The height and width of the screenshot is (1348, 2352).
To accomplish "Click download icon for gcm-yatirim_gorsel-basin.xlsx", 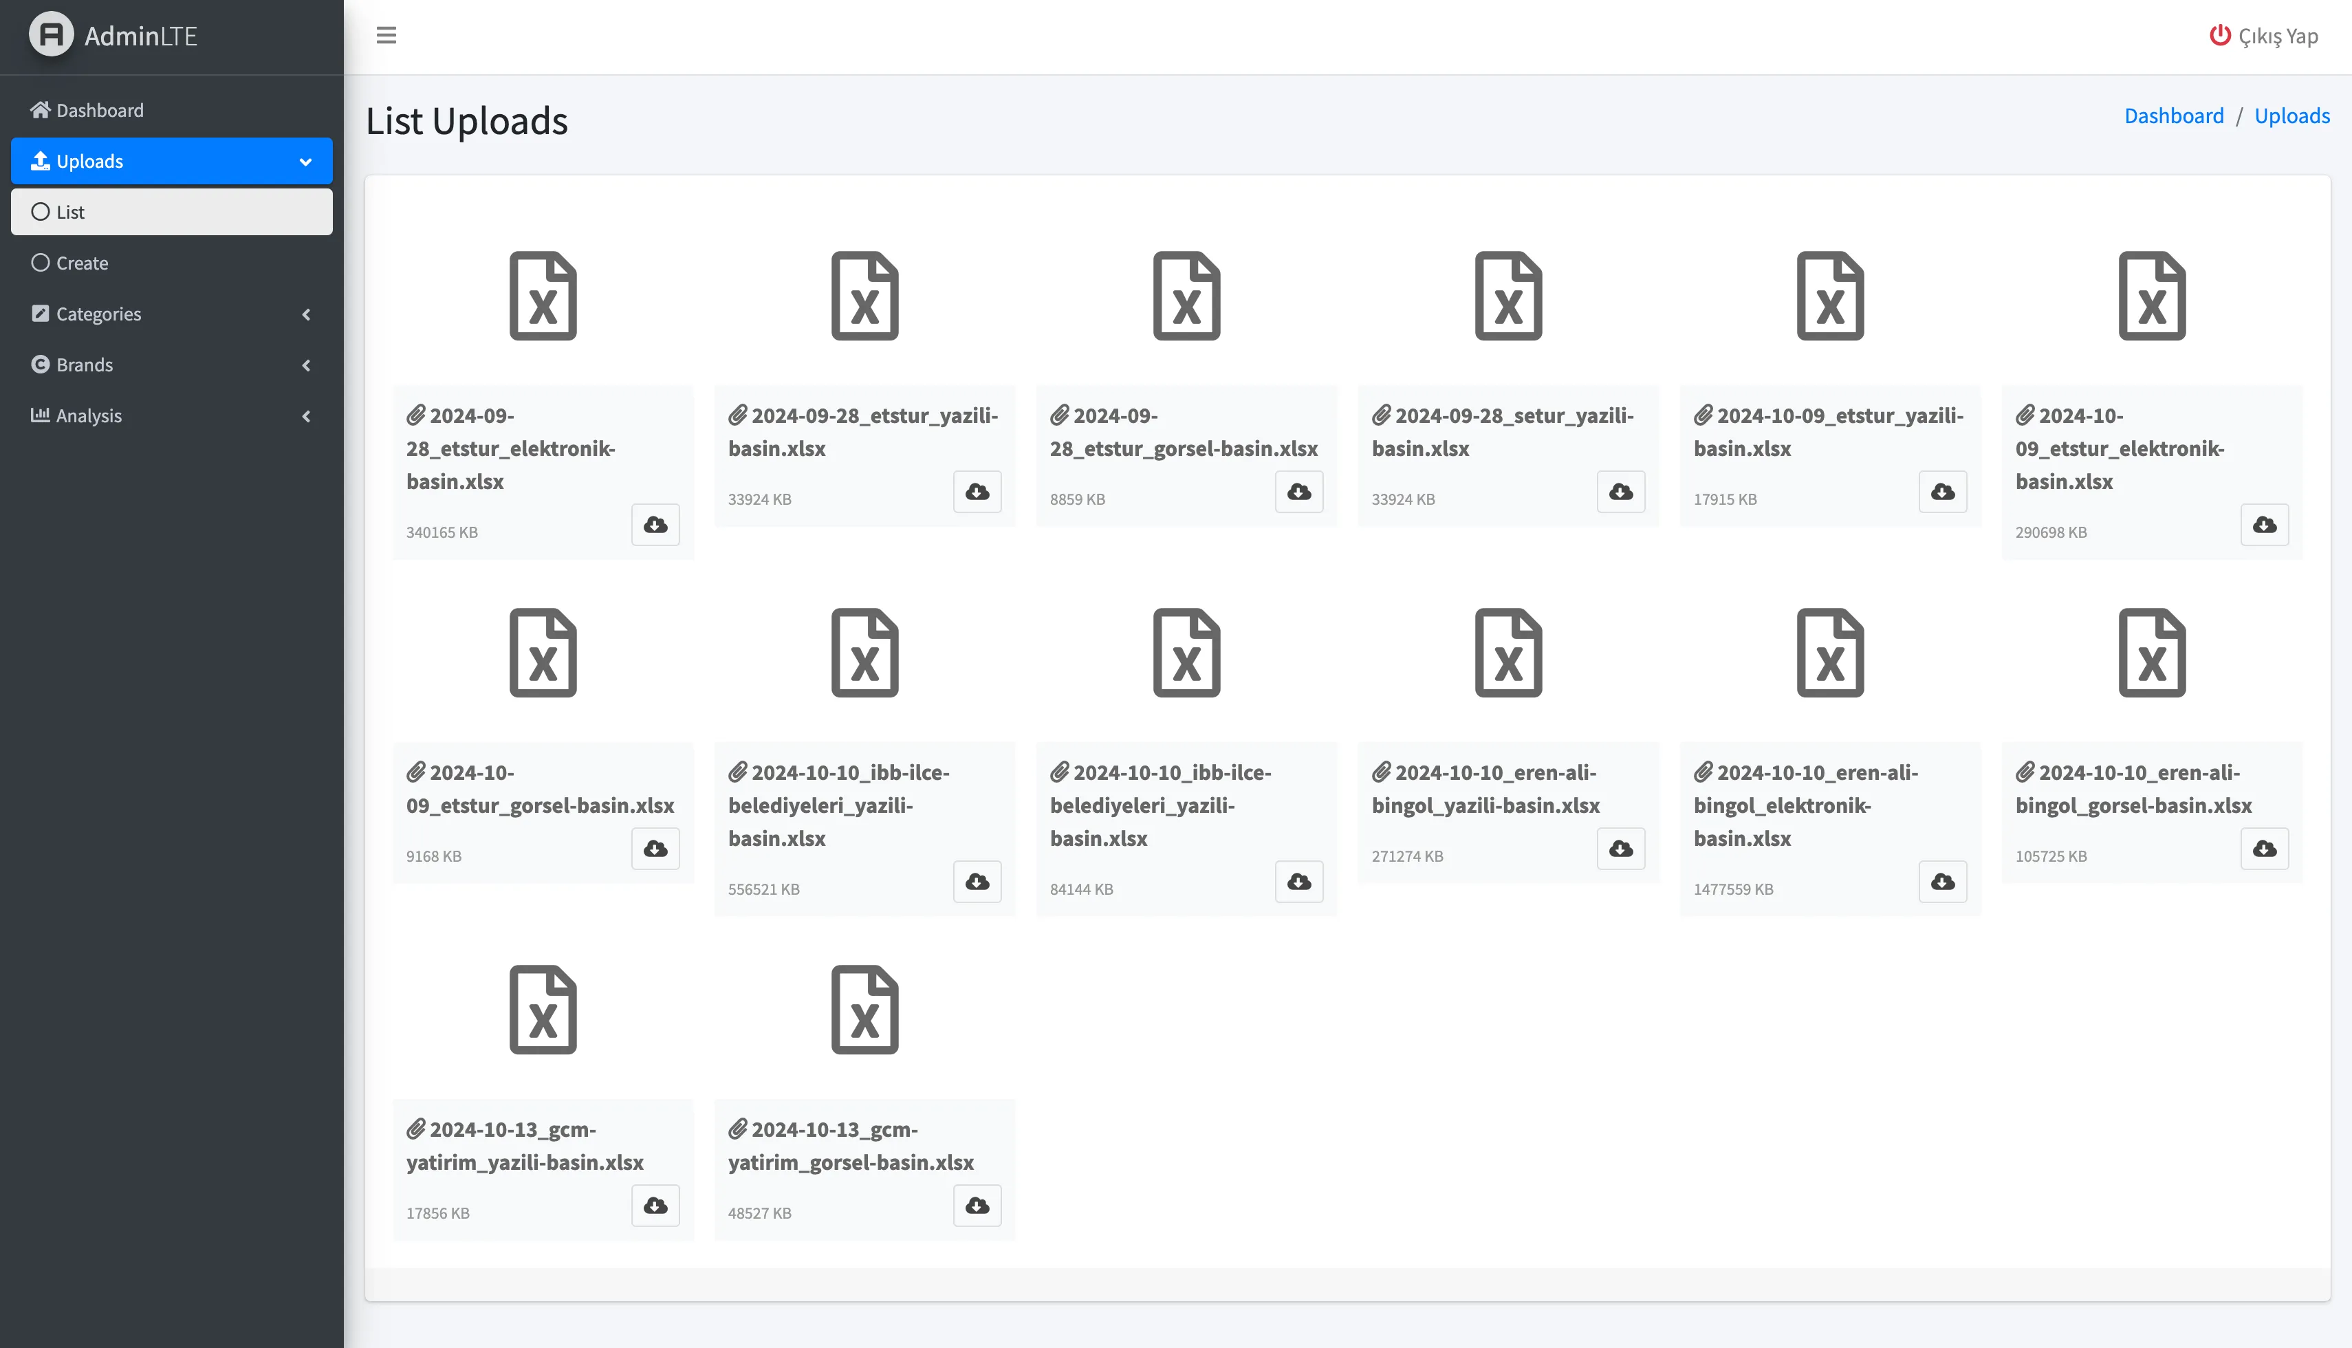I will pyautogui.click(x=977, y=1206).
